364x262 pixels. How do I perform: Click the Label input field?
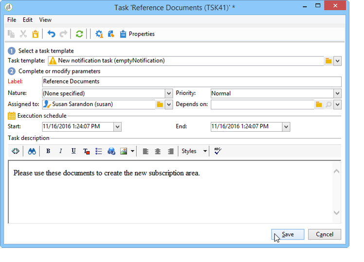click(x=192, y=82)
